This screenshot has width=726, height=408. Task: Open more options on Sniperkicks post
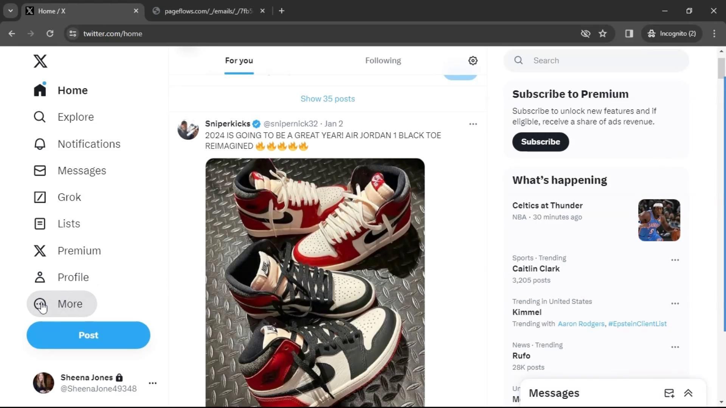point(473,124)
